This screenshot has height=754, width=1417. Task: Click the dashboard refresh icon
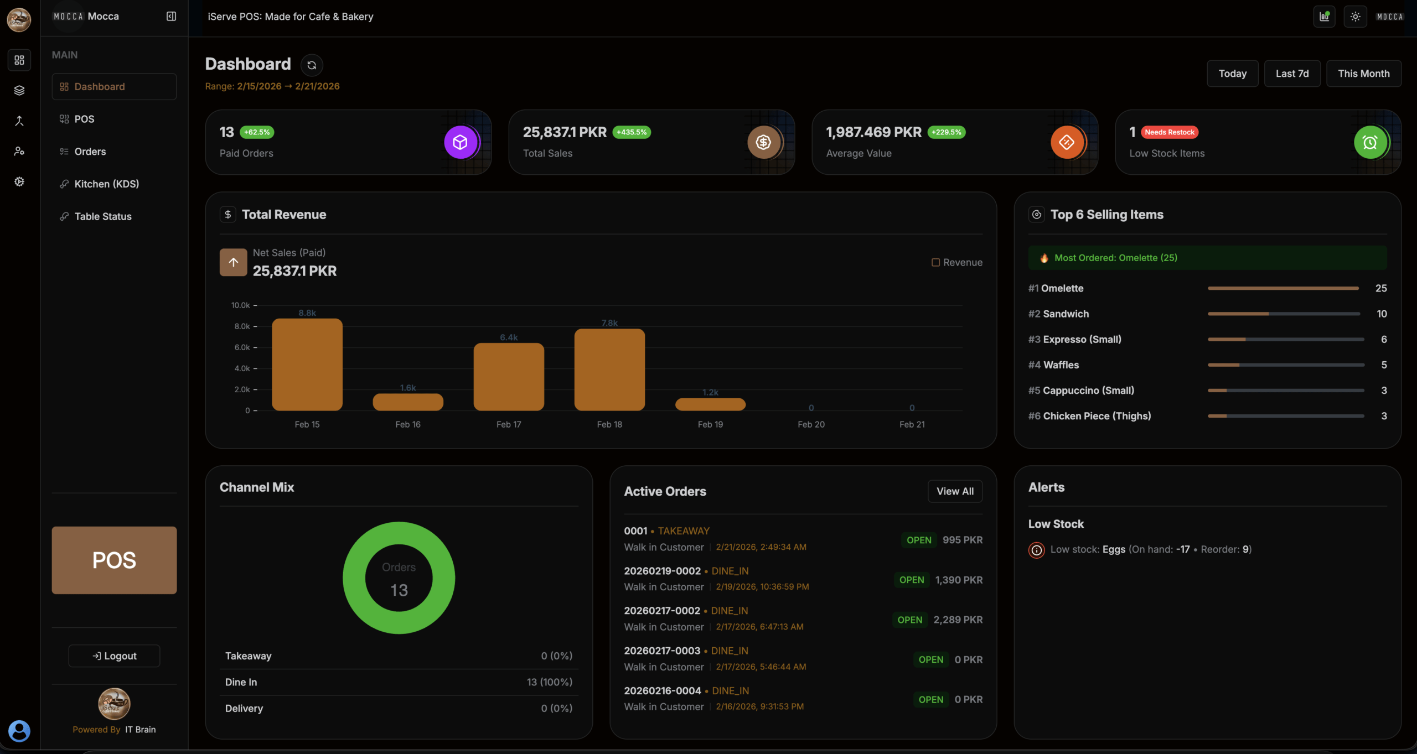(312, 65)
